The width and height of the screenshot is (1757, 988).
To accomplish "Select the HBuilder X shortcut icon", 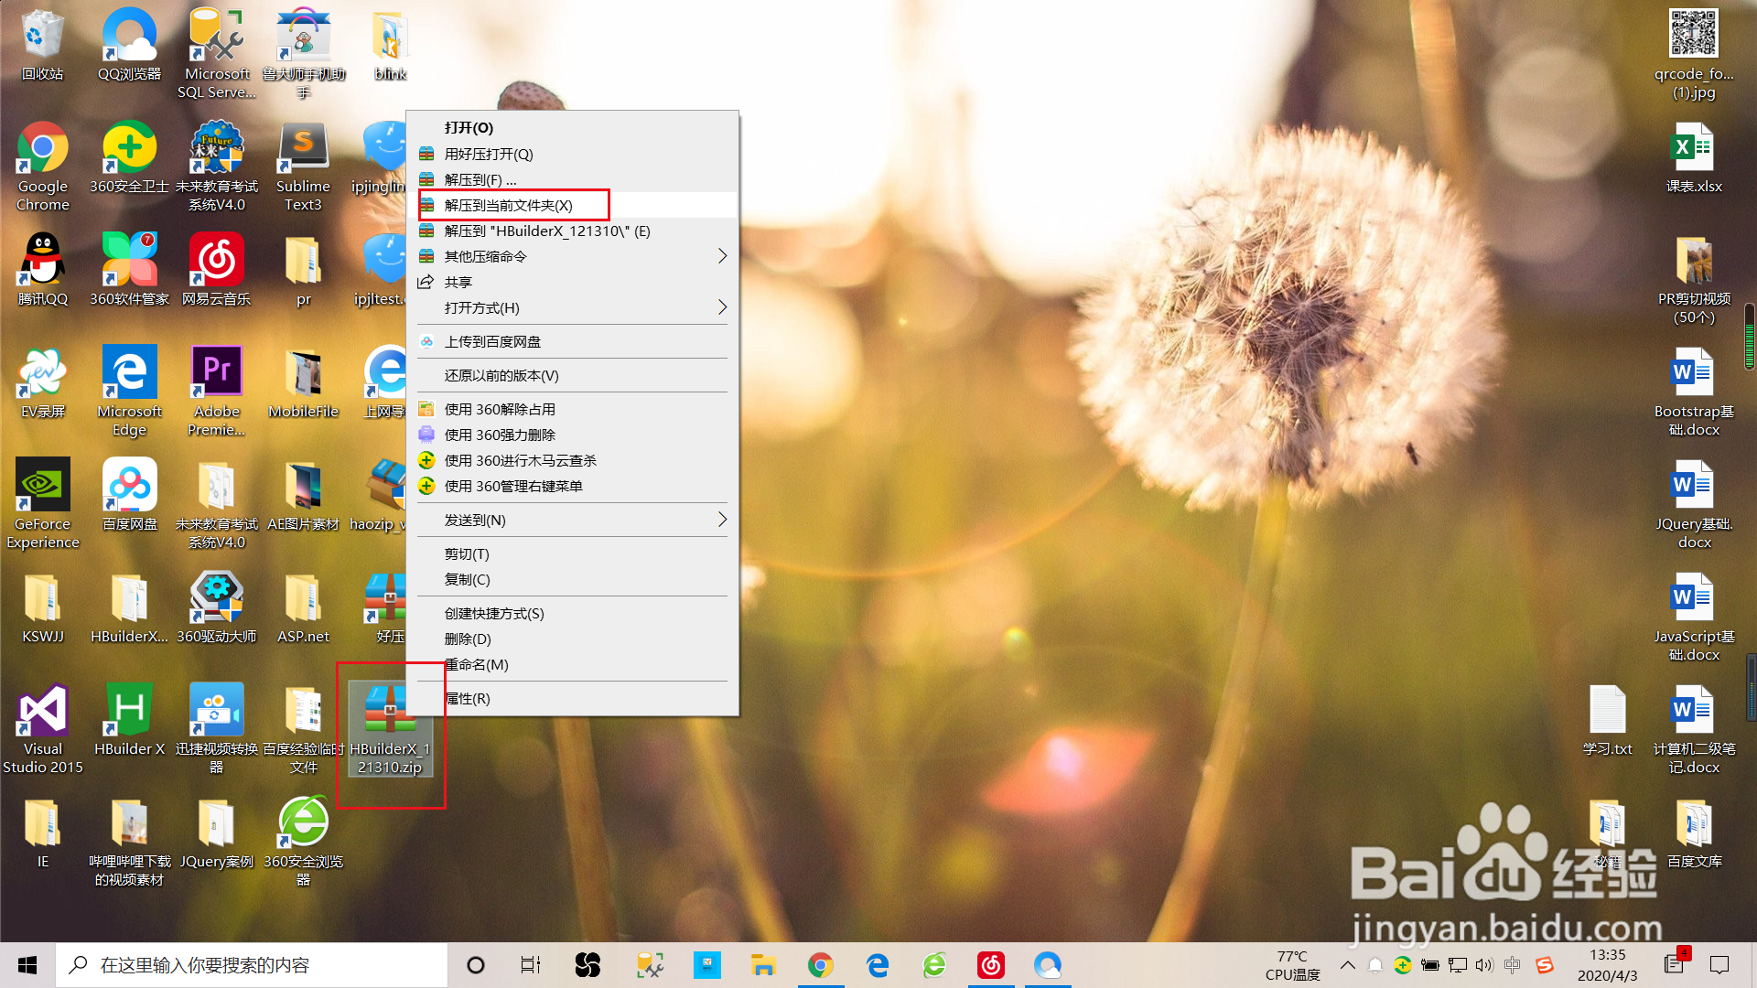I will 129,710.
